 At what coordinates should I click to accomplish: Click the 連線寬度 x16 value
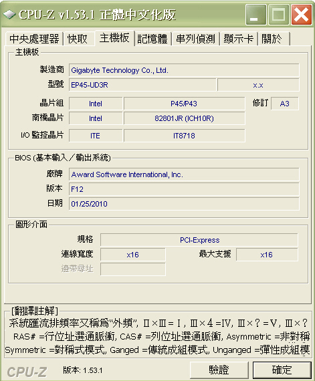coord(133,255)
